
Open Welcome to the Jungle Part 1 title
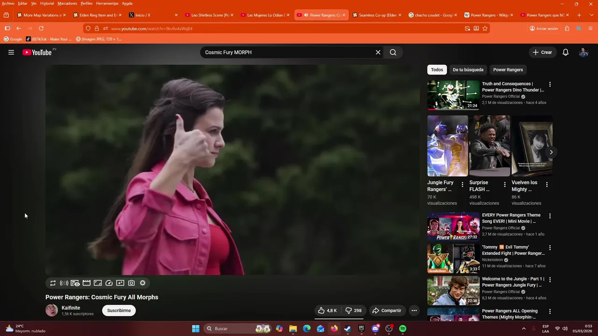point(513,282)
